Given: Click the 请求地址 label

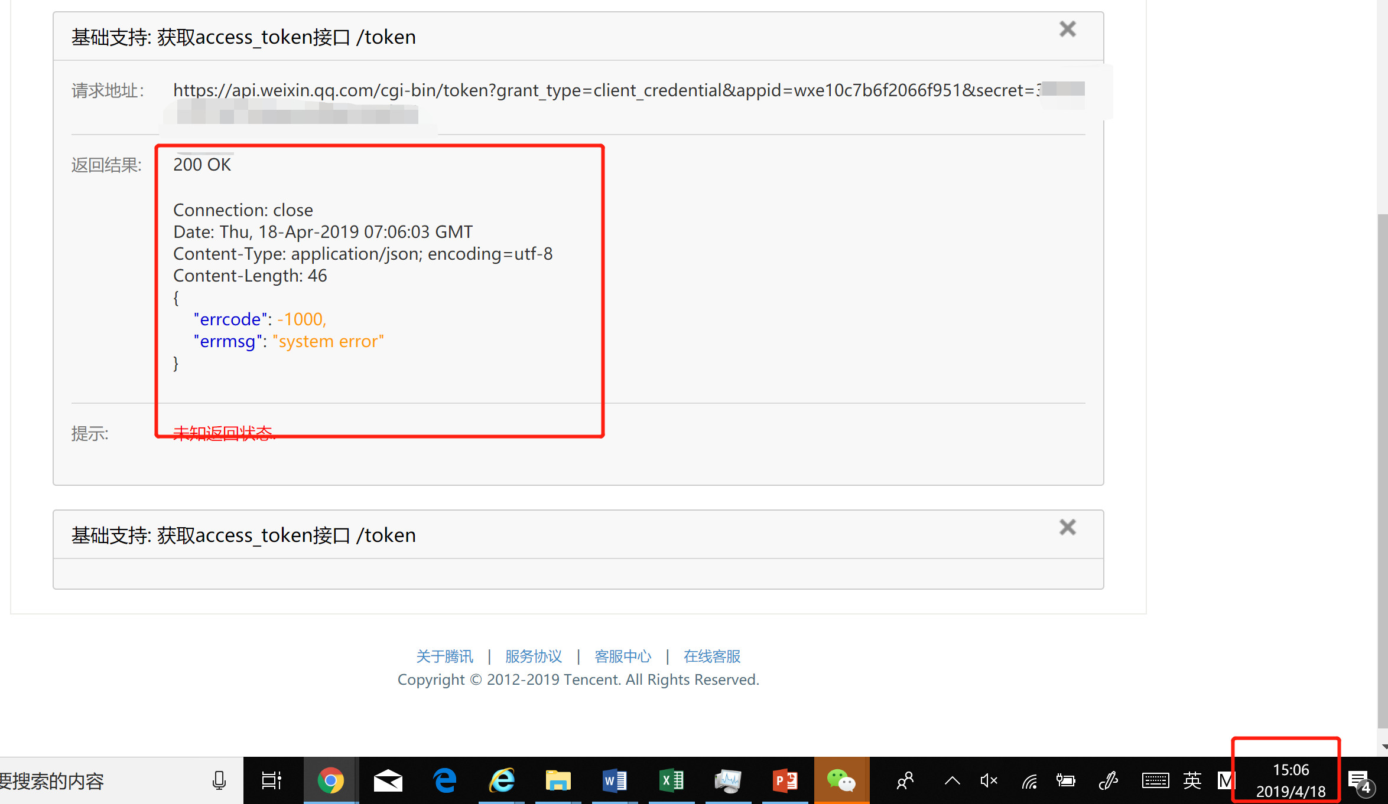Looking at the screenshot, I should click(108, 91).
